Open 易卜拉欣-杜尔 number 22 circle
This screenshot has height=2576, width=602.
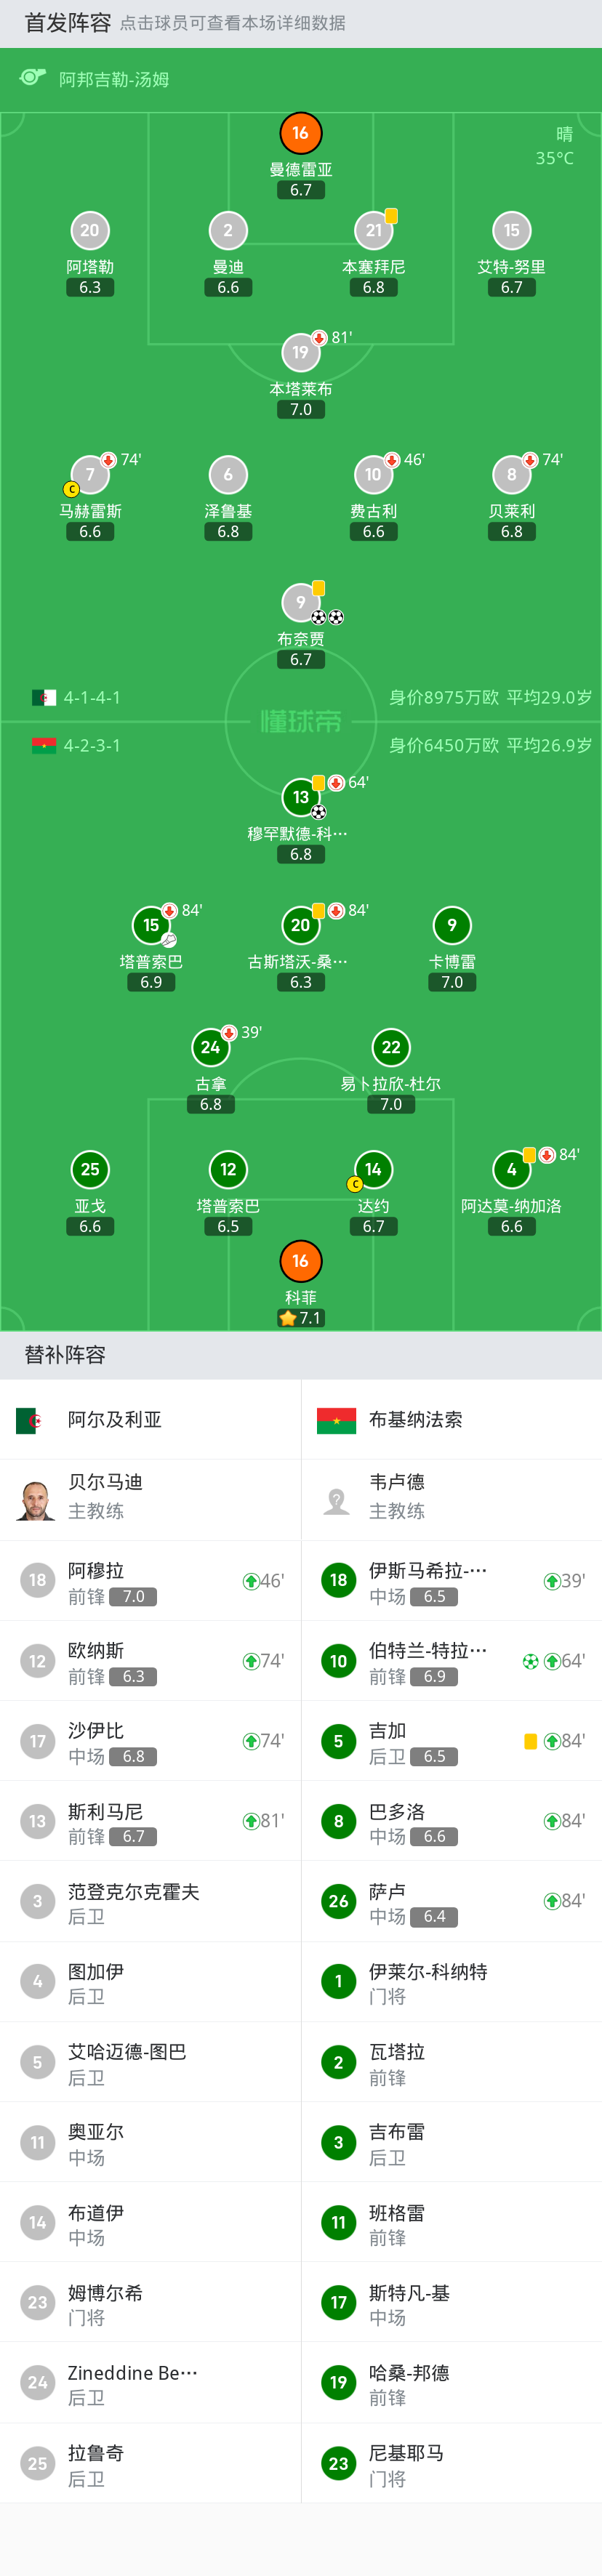(x=391, y=1047)
